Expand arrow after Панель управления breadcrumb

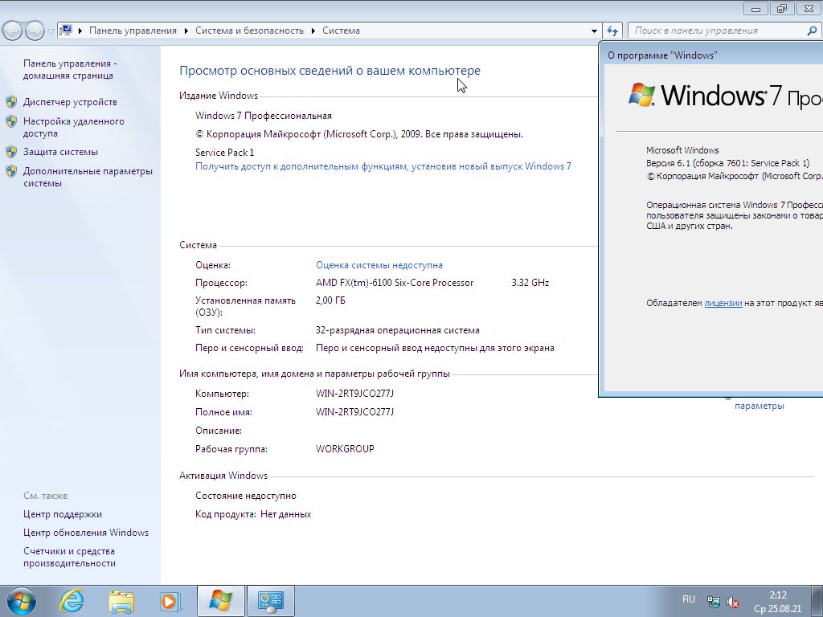click(186, 31)
